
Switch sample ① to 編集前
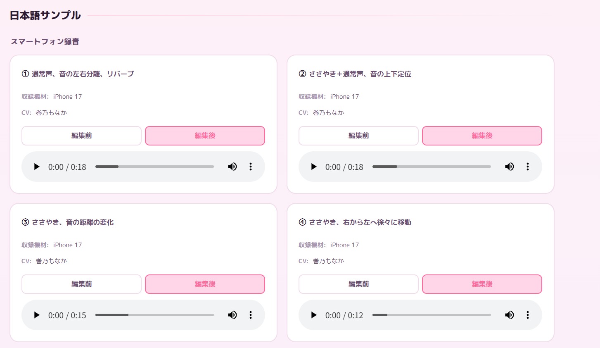pos(81,136)
